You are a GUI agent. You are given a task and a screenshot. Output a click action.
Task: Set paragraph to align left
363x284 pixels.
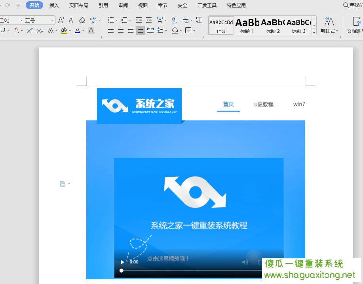(x=111, y=30)
